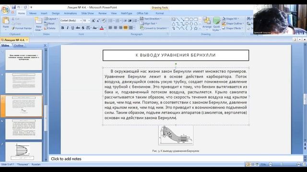Expand the Align Text menu

tap(149, 23)
